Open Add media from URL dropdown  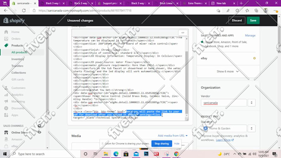point(173,136)
